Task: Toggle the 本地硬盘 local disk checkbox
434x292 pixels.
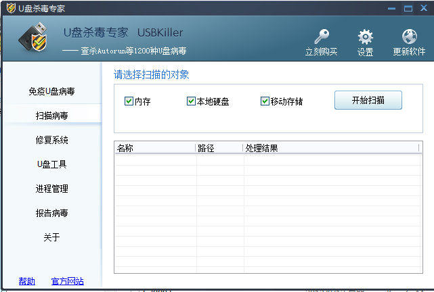Action: point(191,101)
